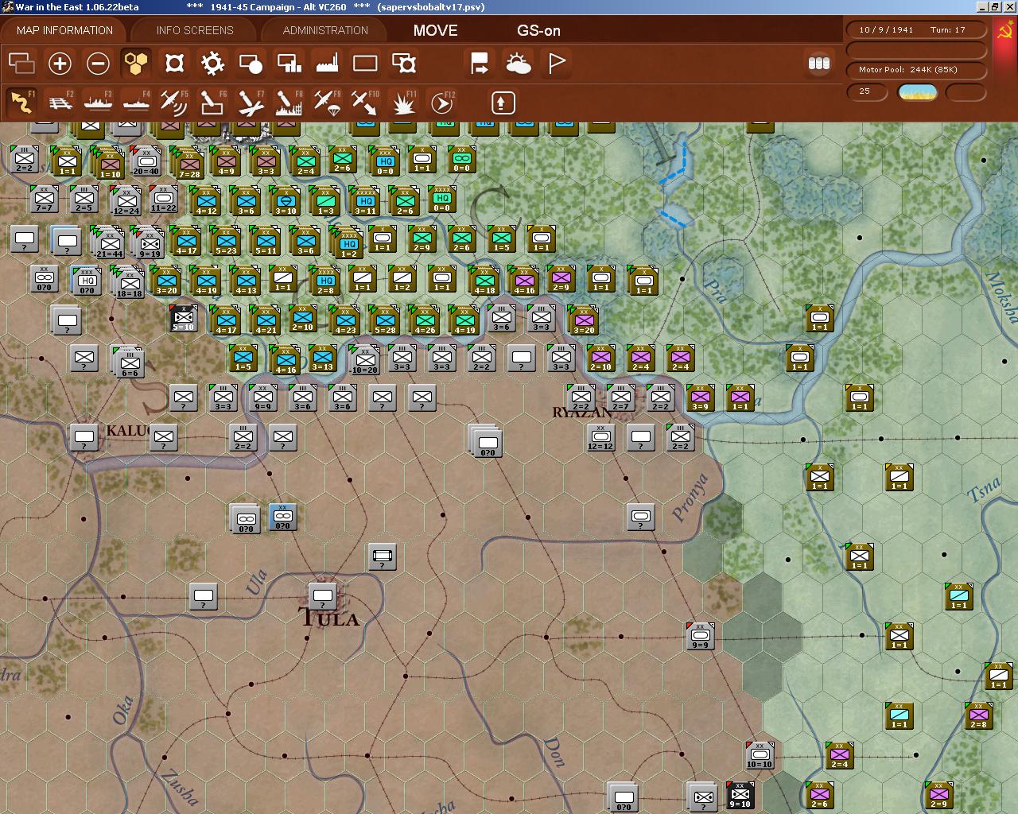Click the F12 circular arrow icon
Image resolution: width=1018 pixels, height=814 pixels.
pos(442,103)
